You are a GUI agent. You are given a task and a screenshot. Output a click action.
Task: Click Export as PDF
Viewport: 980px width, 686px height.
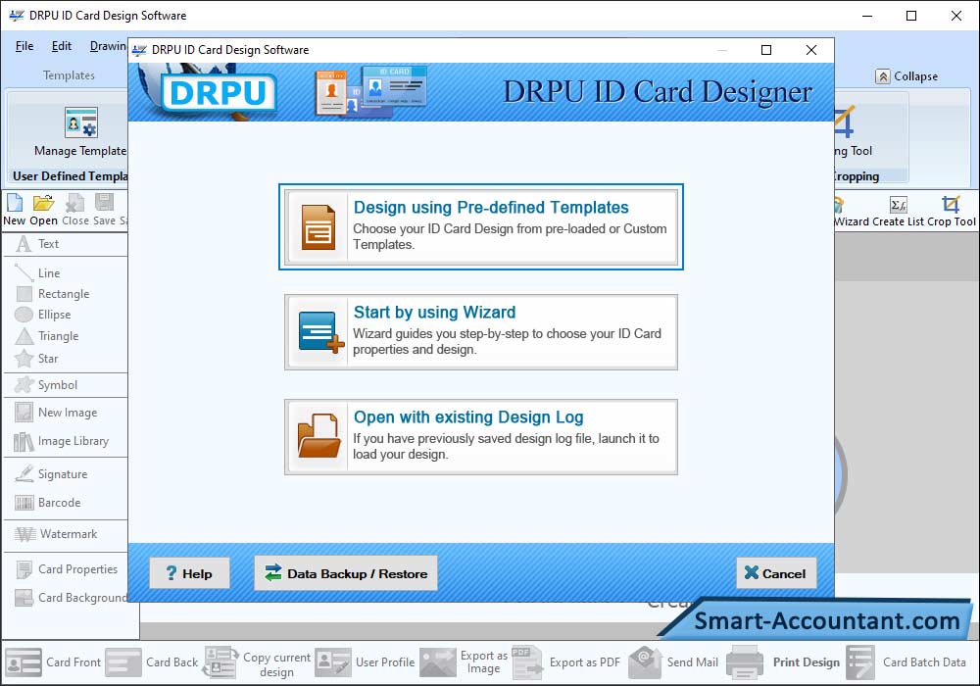(x=566, y=662)
